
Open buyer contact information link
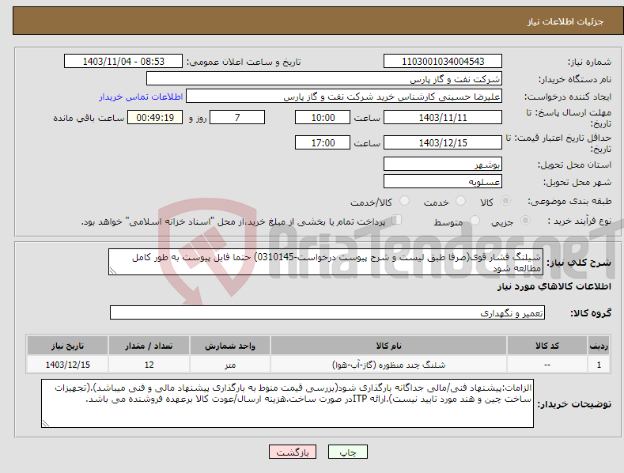(x=141, y=96)
